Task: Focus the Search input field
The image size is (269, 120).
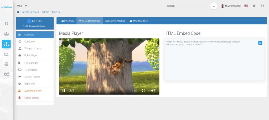Action: pyautogui.click(x=188, y=6)
